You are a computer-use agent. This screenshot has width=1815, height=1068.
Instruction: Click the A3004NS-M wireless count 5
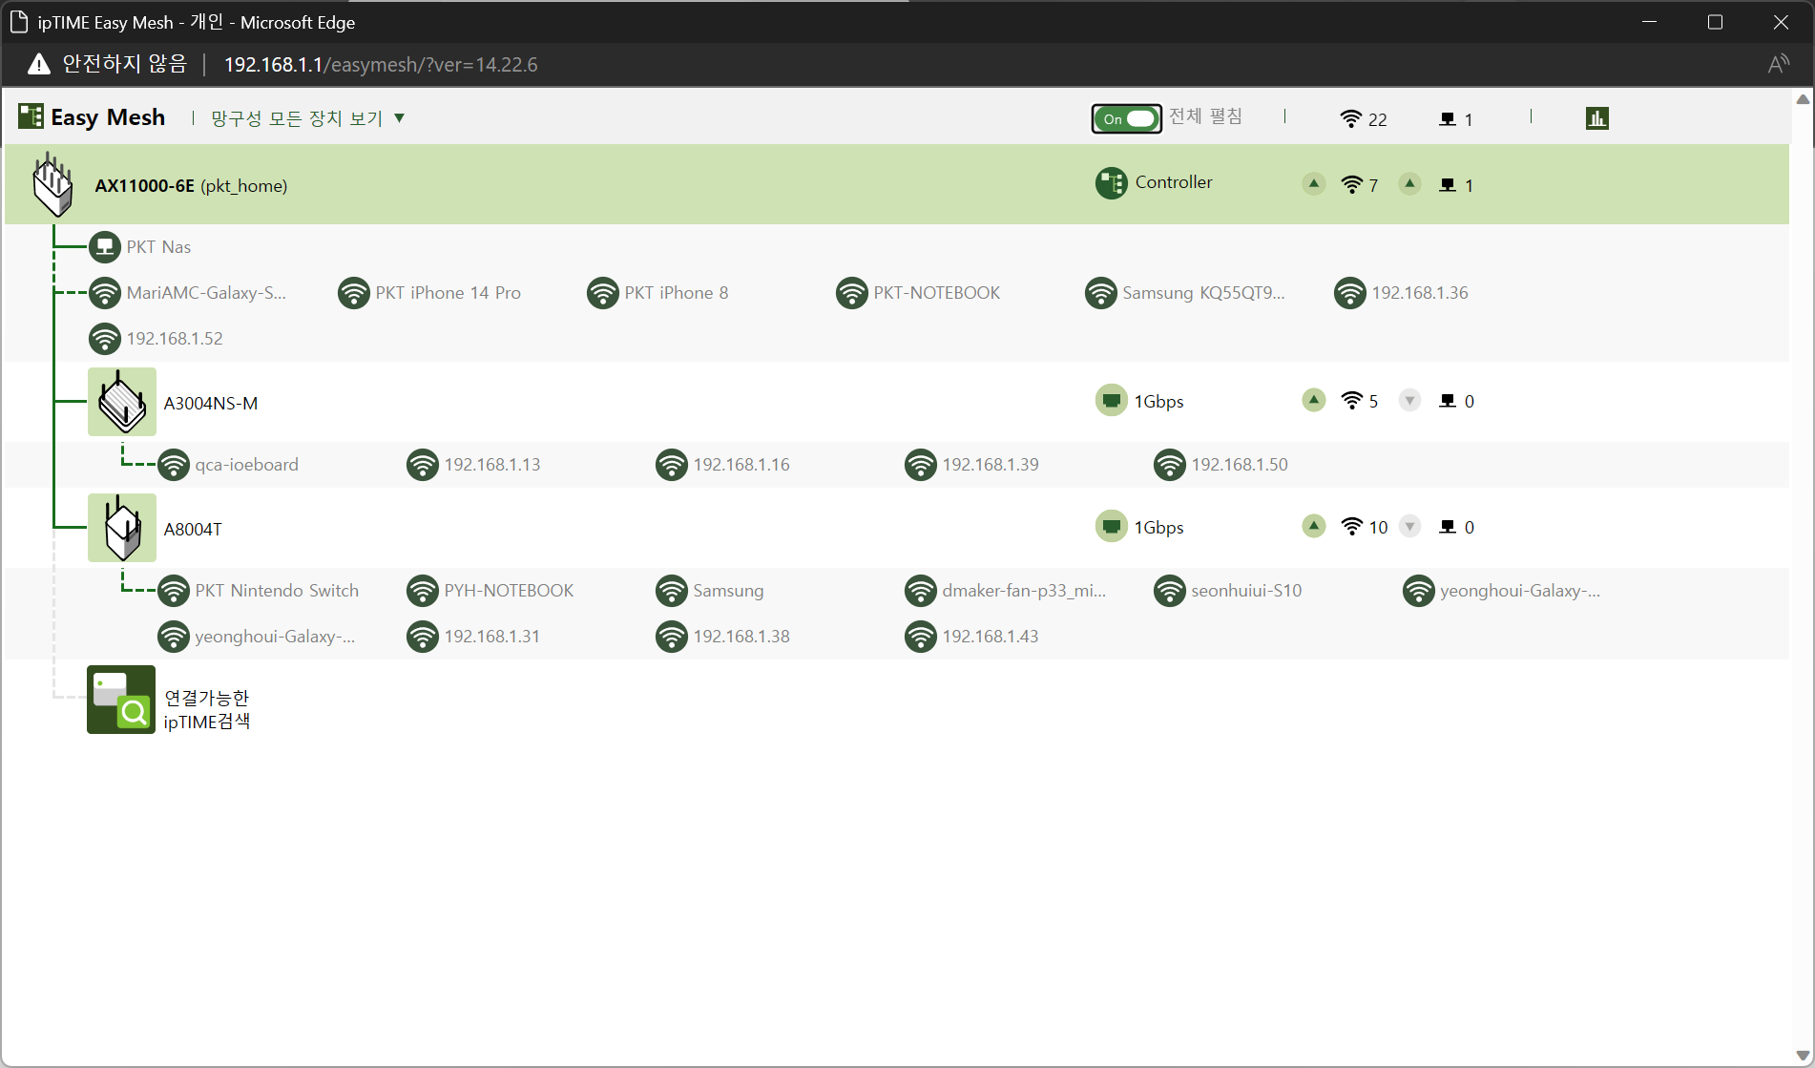click(1373, 402)
